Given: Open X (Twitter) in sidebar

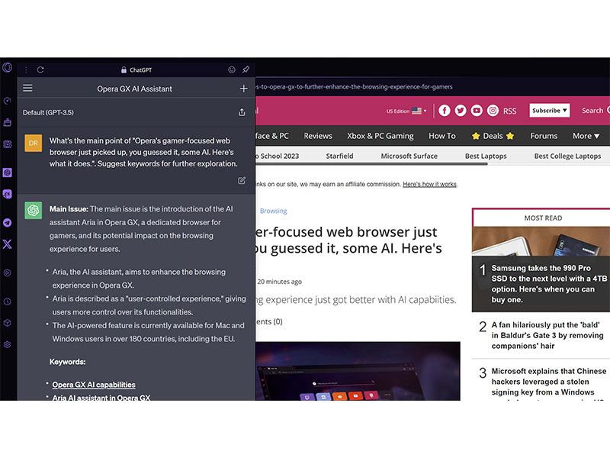Looking at the screenshot, I should pyautogui.click(x=8, y=244).
